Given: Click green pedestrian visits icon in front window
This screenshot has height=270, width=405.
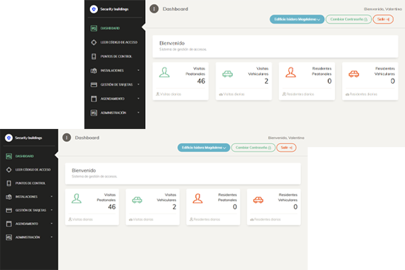Looking at the screenshot, I should [x=78, y=200].
